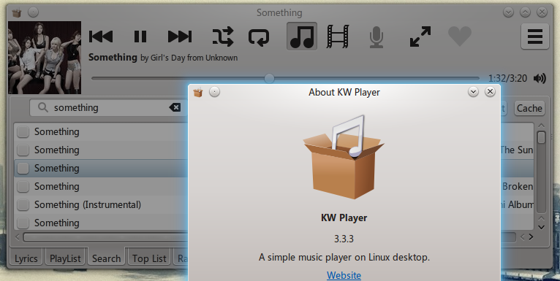
Task: Click the Girl's Day album cover thumbnail
Action: [45, 58]
